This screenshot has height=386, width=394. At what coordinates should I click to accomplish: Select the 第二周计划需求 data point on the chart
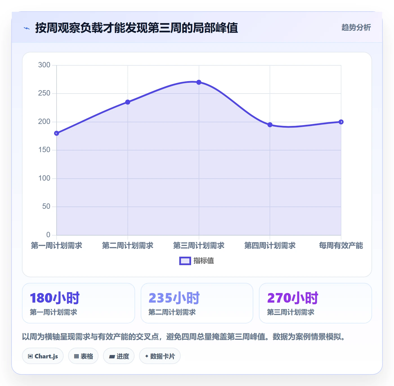pos(128,102)
